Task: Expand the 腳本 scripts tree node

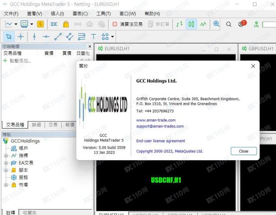Action: (6, 170)
